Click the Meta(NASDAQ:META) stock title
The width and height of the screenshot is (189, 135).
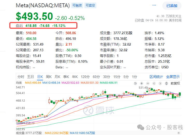(x=43, y=5)
